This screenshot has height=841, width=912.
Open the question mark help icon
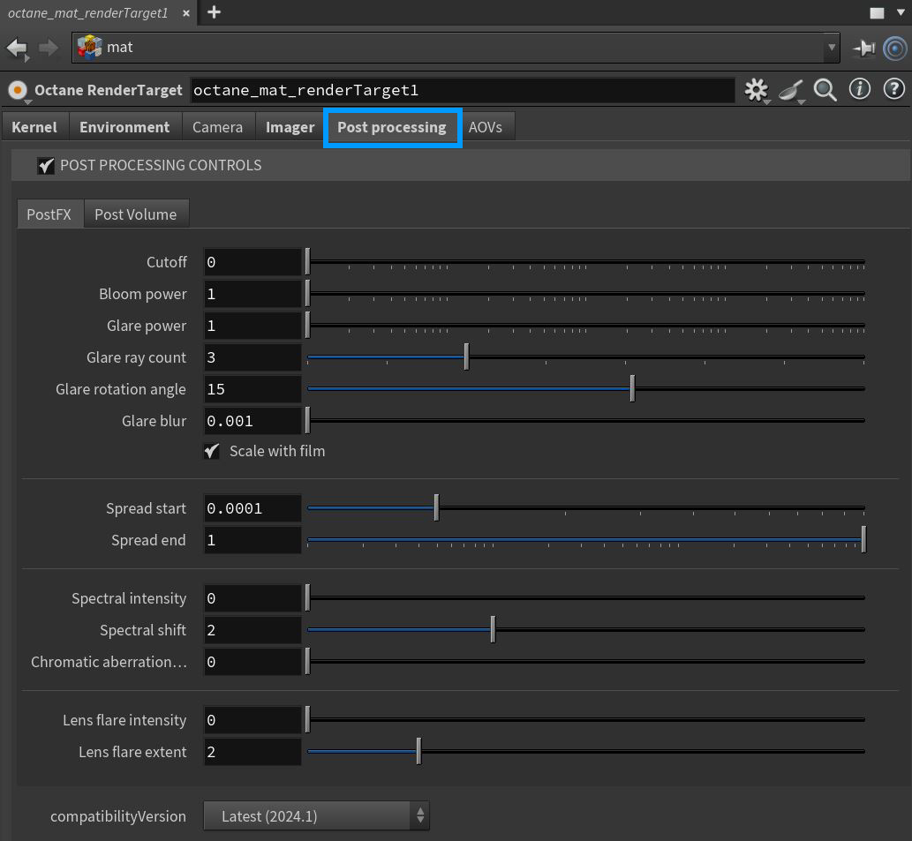coord(893,90)
